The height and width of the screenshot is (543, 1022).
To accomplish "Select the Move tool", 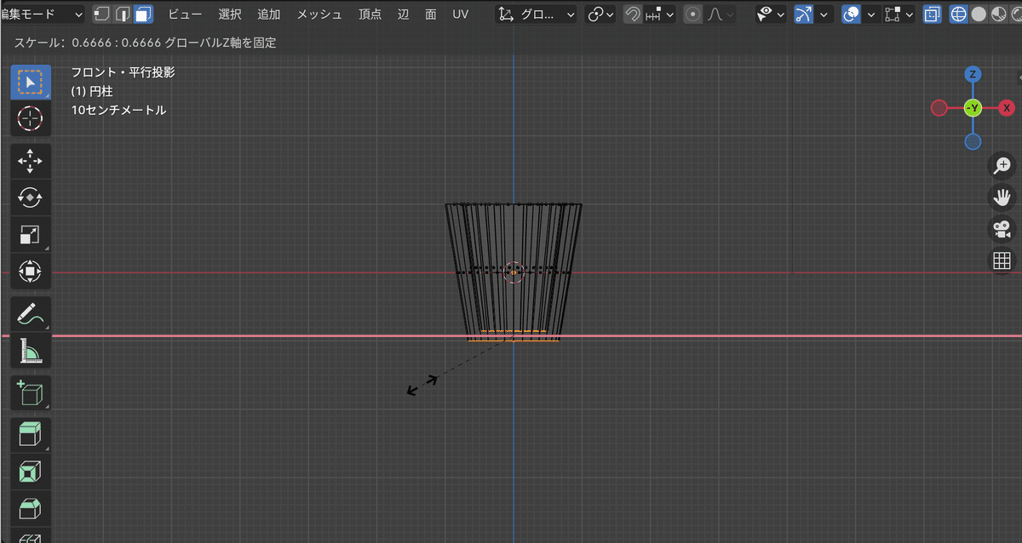I will point(30,161).
